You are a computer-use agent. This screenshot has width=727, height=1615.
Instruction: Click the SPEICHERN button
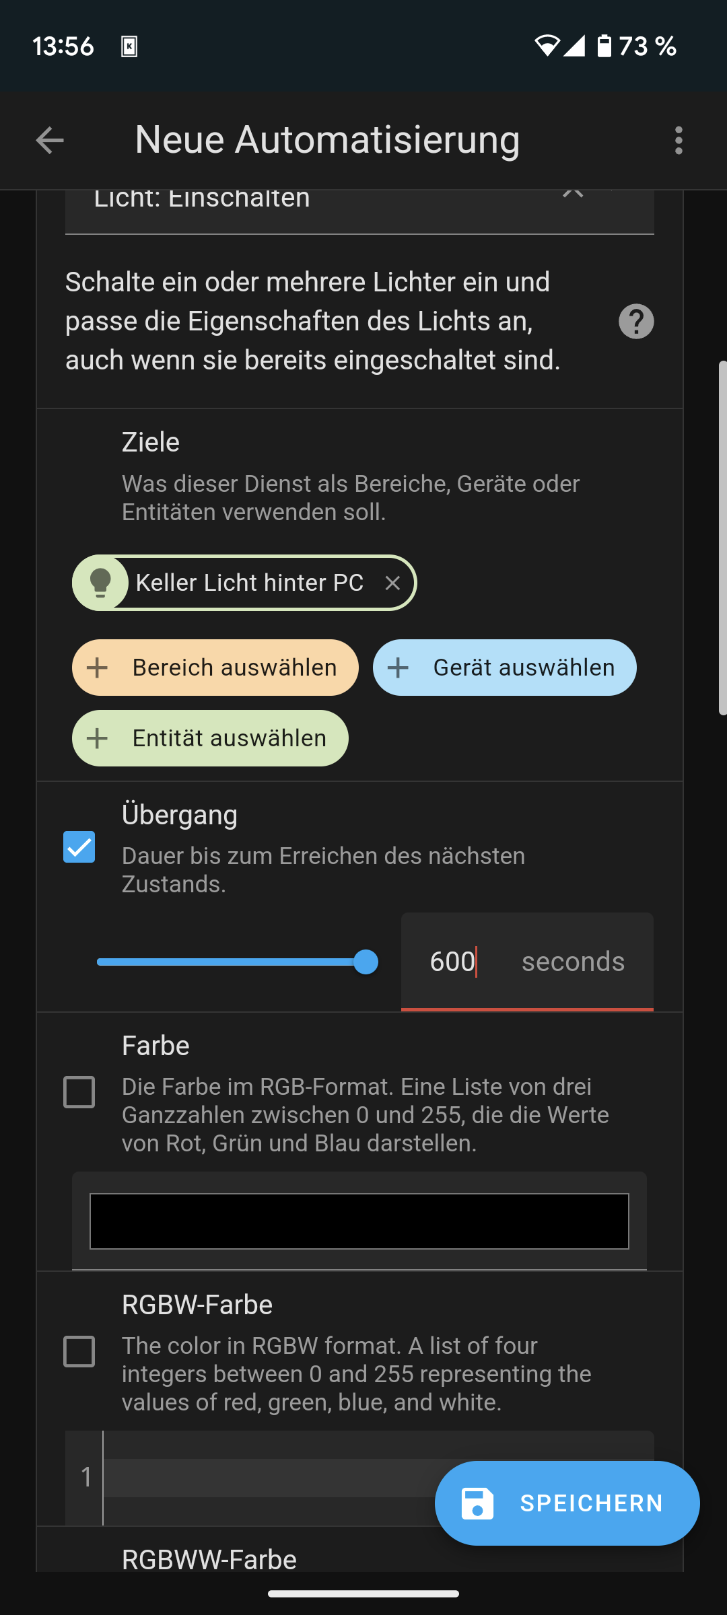[x=567, y=1503]
